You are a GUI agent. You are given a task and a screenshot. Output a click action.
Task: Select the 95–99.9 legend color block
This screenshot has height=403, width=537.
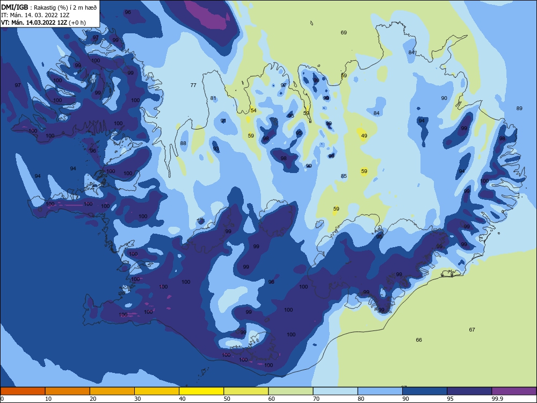[x=469, y=391]
